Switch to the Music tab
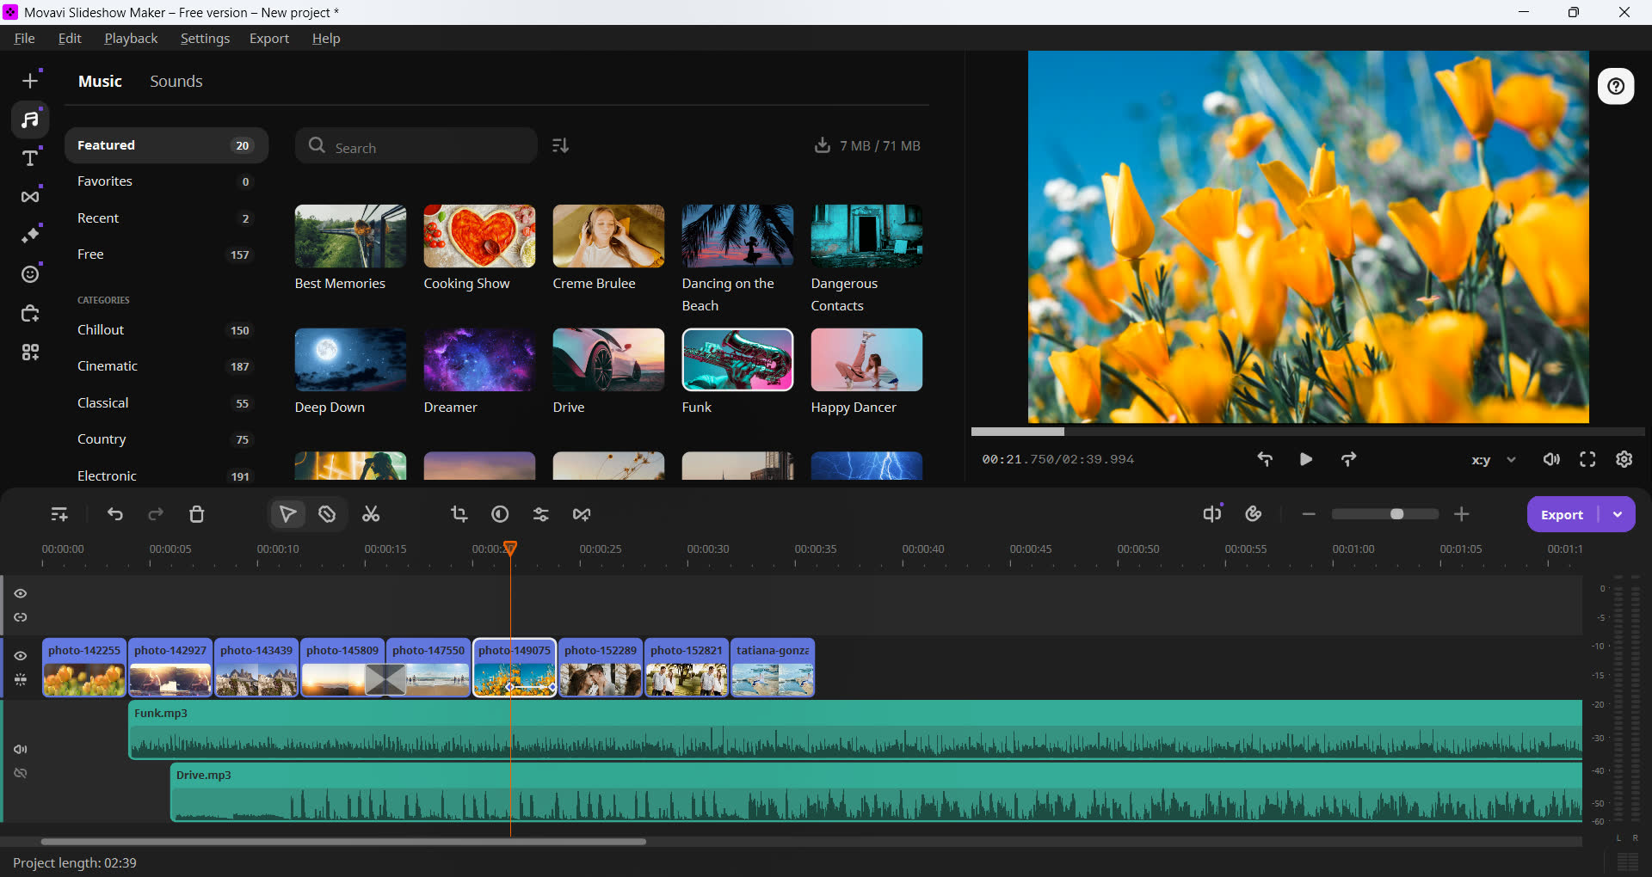1652x877 pixels. click(x=100, y=81)
